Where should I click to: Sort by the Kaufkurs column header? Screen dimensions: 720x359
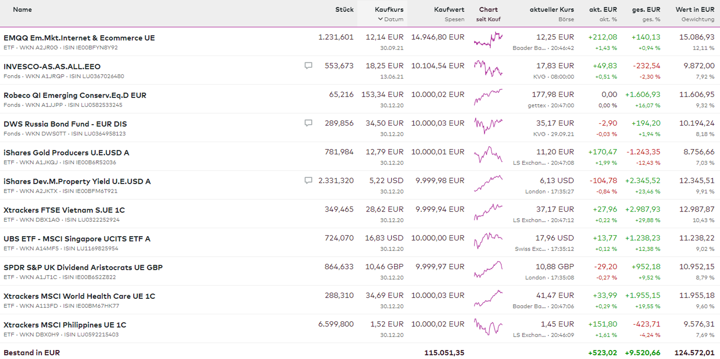pyautogui.click(x=389, y=9)
